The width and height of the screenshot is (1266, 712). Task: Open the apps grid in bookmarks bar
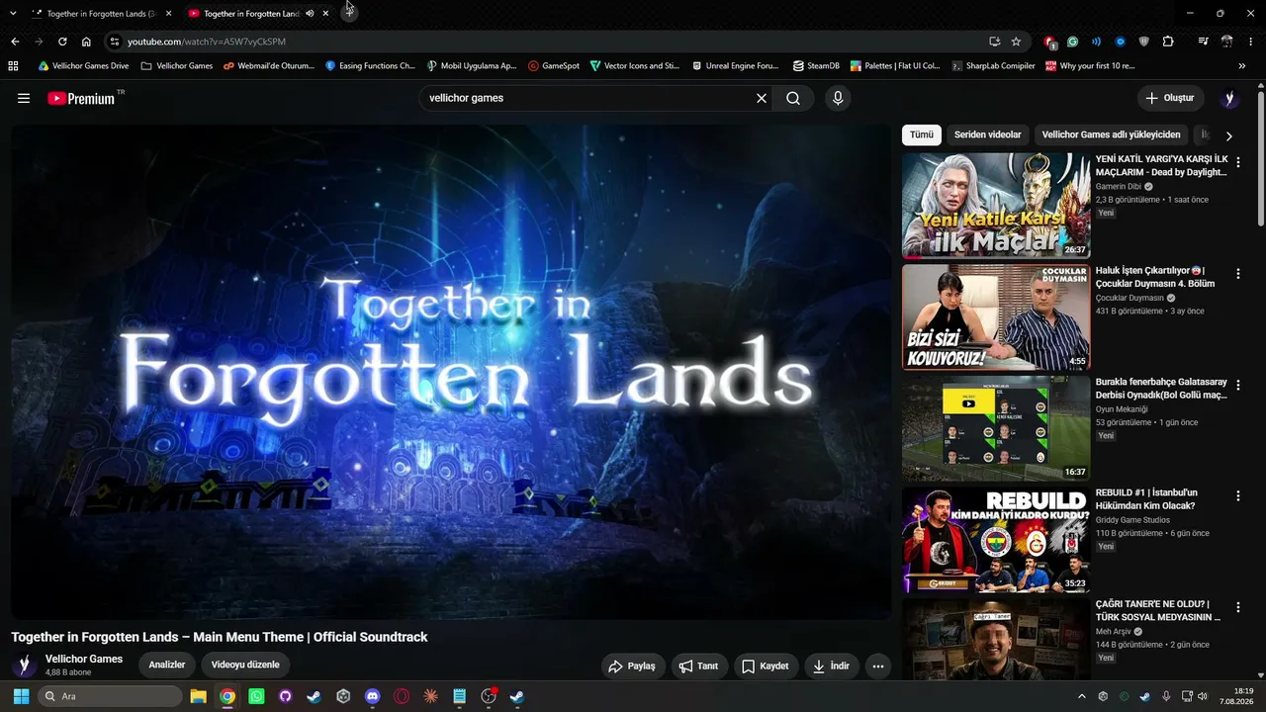click(13, 66)
